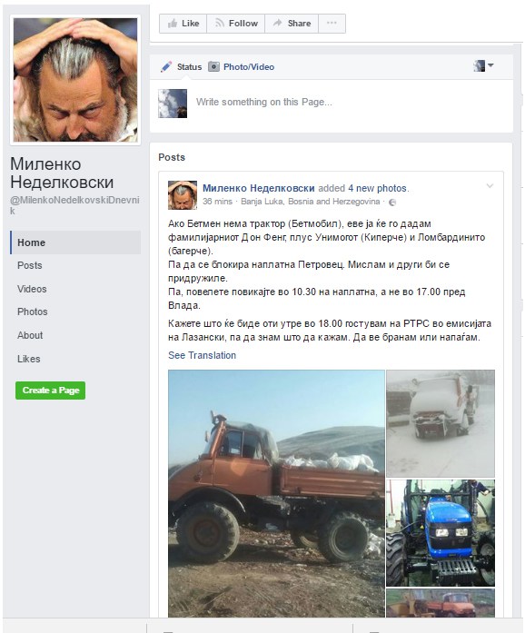This screenshot has height=633, width=525.
Task: Open the 4 new photos link
Action: tap(378, 188)
